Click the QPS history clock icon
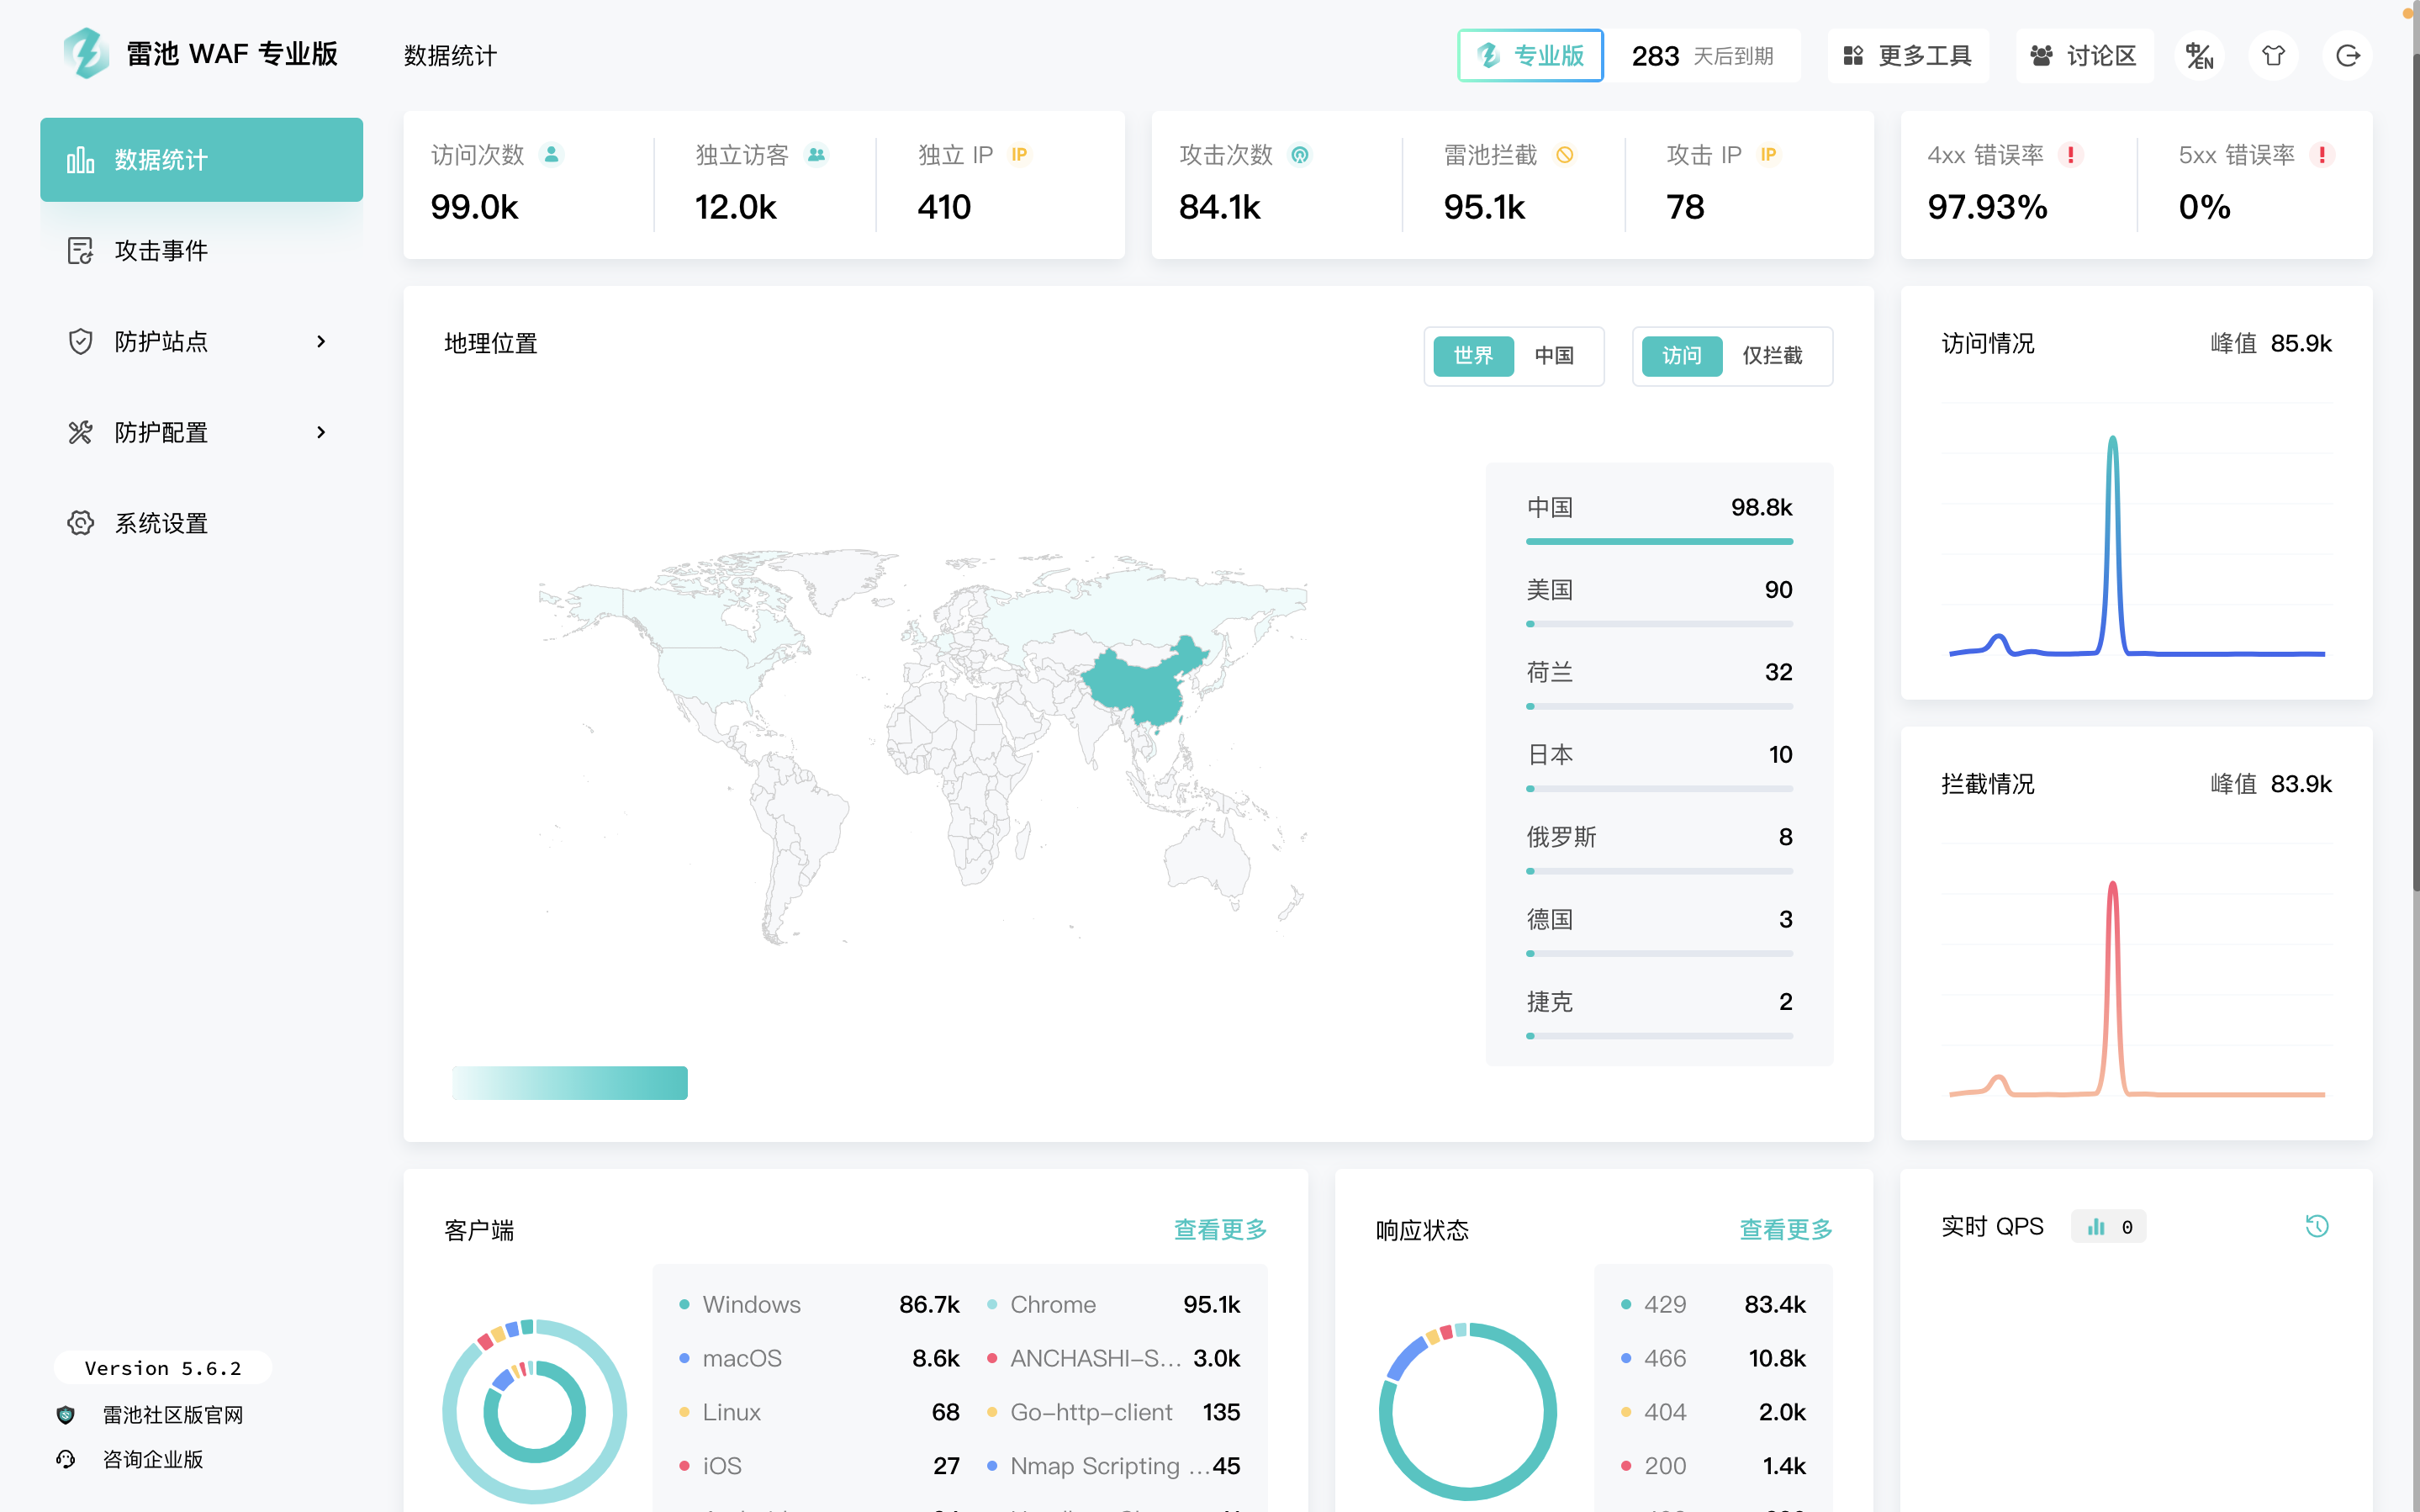Image resolution: width=2420 pixels, height=1512 pixels. click(x=2316, y=1226)
